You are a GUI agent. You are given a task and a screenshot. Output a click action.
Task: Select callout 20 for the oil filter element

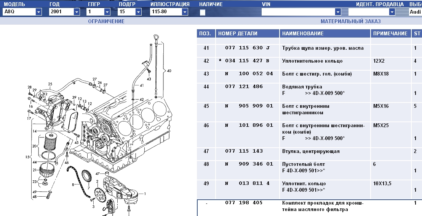[35, 146]
